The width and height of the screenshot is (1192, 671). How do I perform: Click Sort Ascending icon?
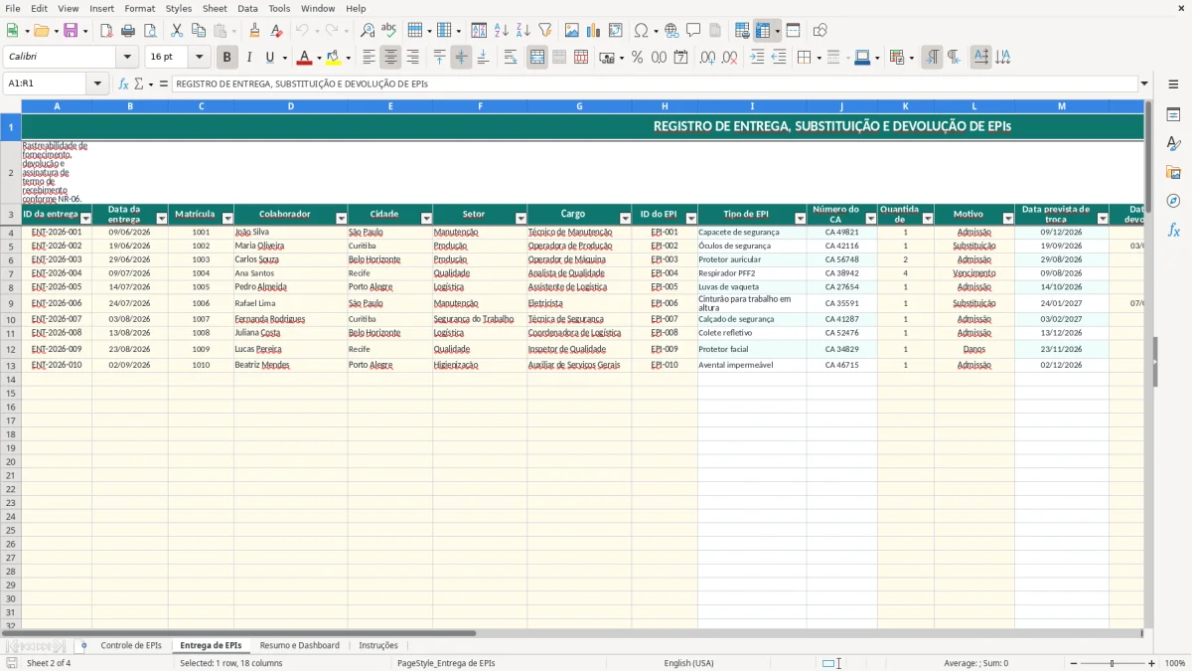tap(502, 31)
